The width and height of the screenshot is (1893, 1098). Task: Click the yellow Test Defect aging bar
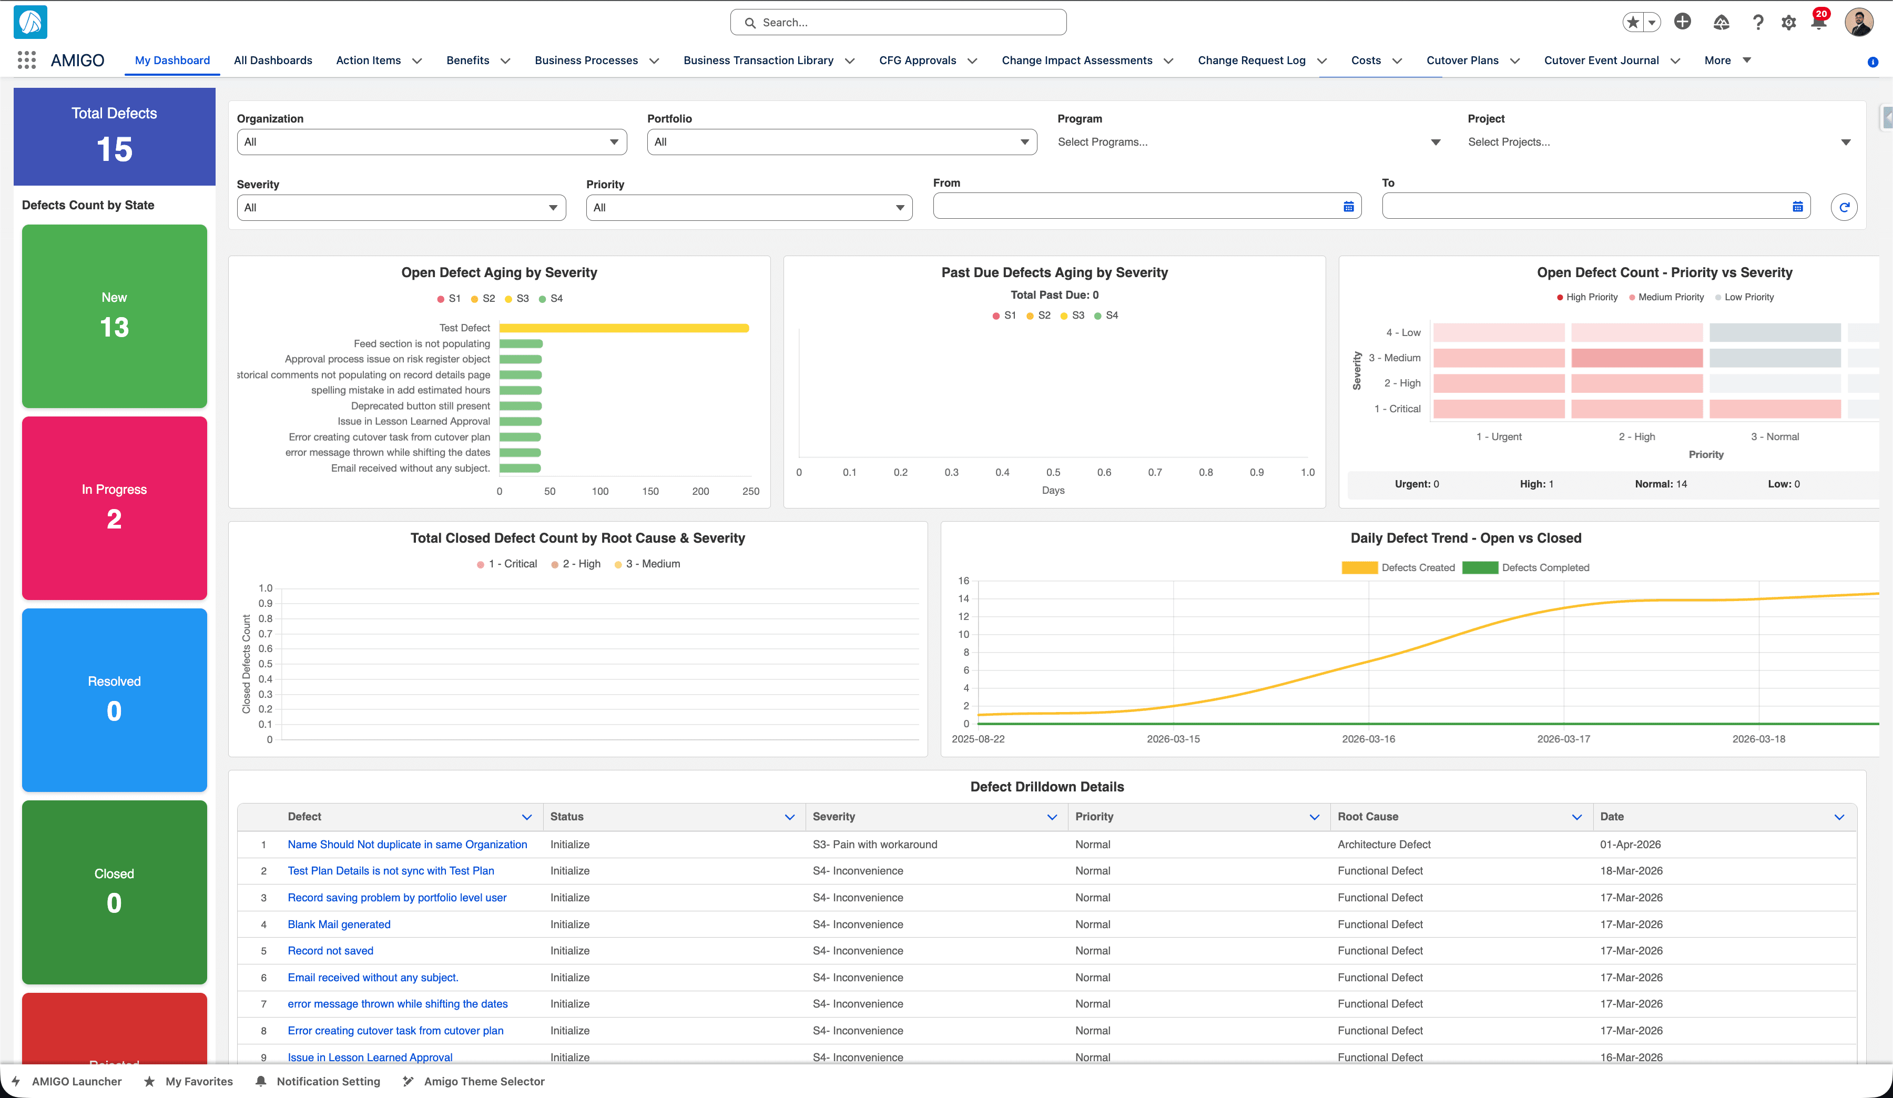[x=624, y=328]
